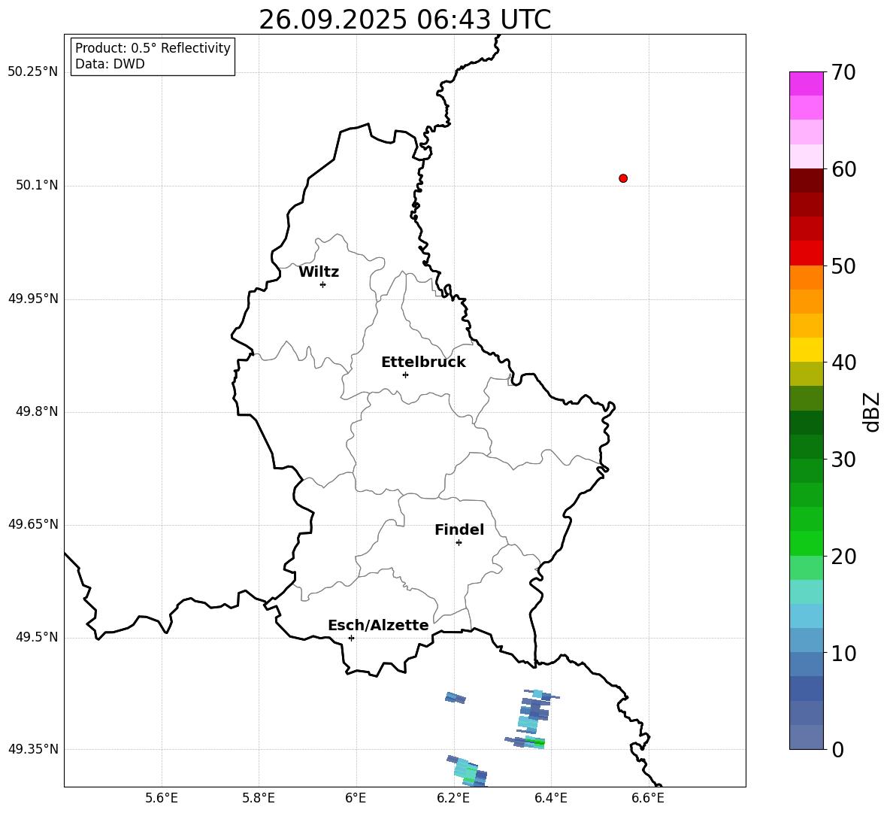Click the red dot marker
The width and height of the screenshot is (890, 813).
pos(623,178)
